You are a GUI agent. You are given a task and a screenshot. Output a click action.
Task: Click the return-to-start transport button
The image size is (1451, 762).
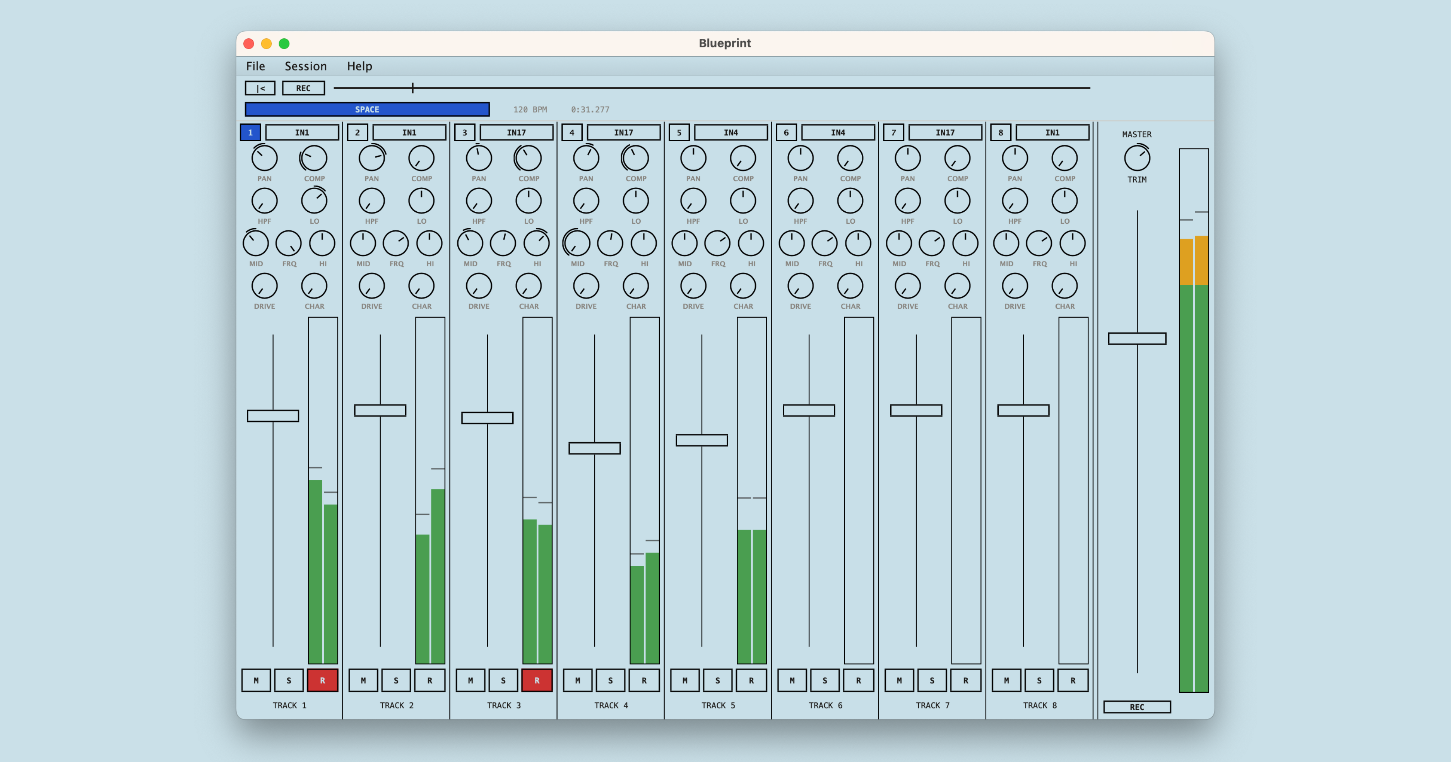click(260, 88)
